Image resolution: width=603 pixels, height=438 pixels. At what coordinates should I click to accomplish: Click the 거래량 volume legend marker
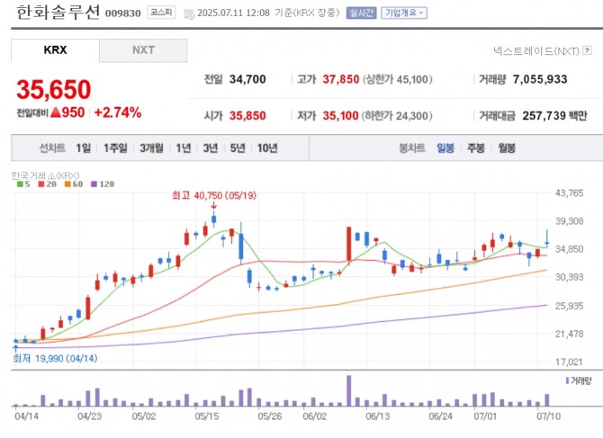[568, 381]
